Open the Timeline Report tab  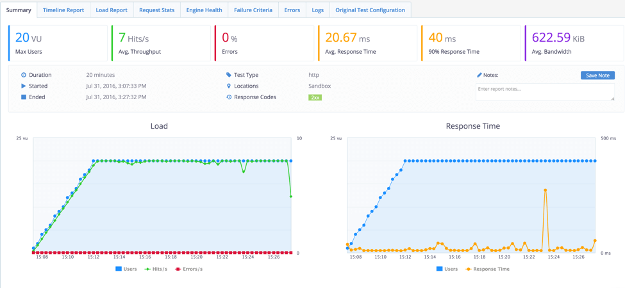(63, 10)
